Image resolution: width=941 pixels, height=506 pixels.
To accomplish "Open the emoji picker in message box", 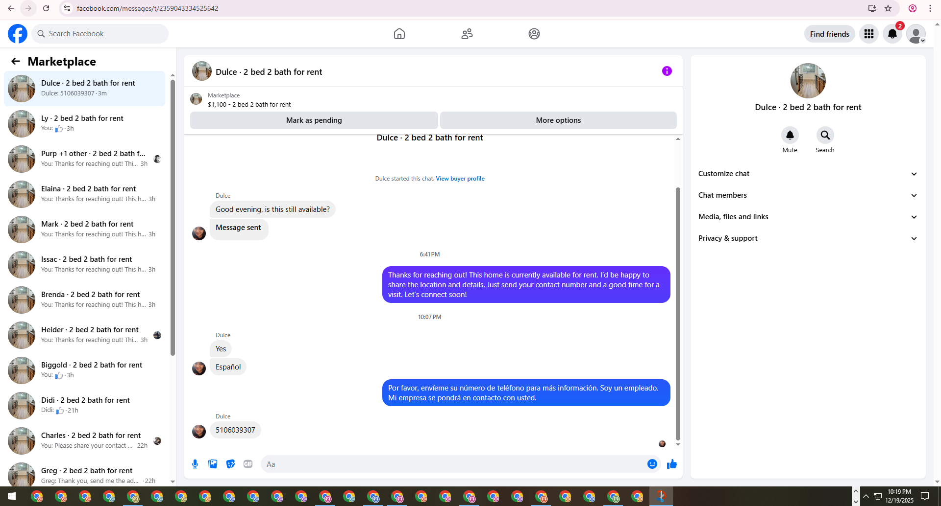I will [x=652, y=464].
